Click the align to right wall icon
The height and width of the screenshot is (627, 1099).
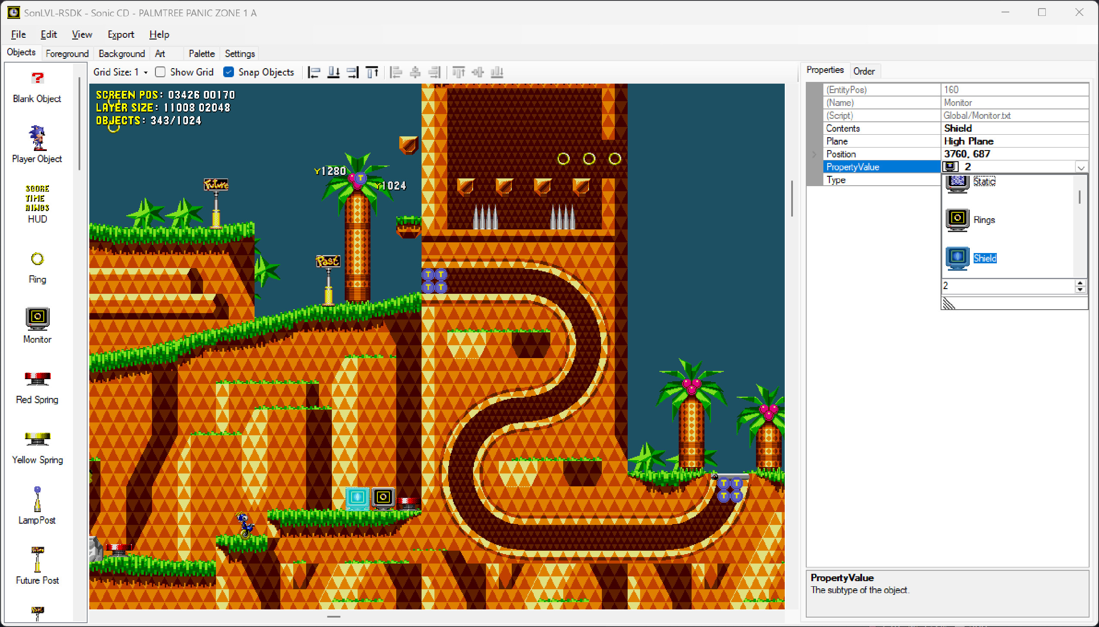(352, 72)
